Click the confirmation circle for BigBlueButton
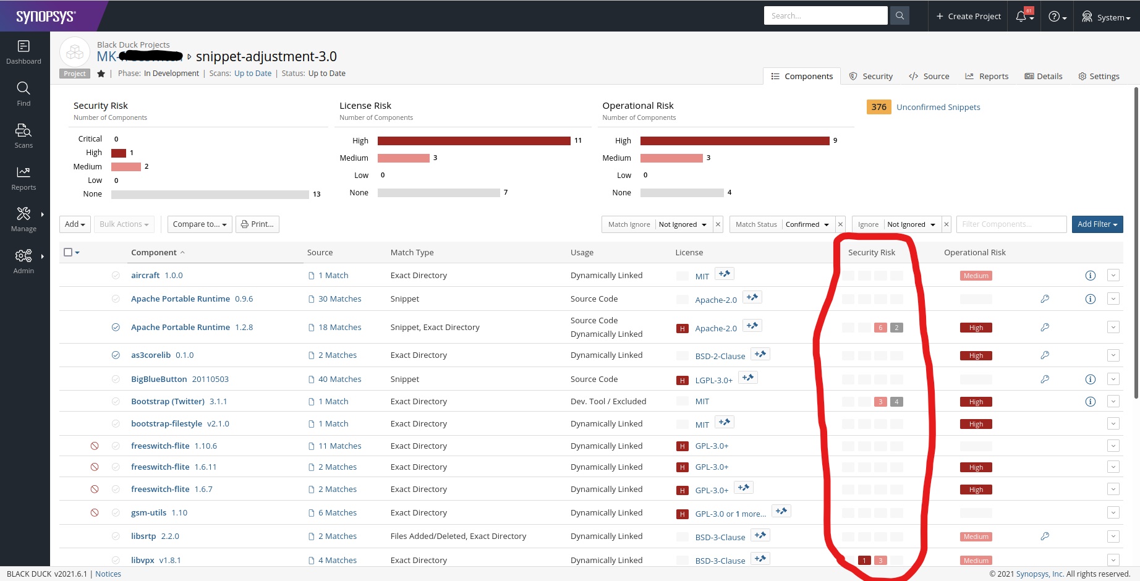Viewport: 1140px width, 581px height. (x=116, y=379)
